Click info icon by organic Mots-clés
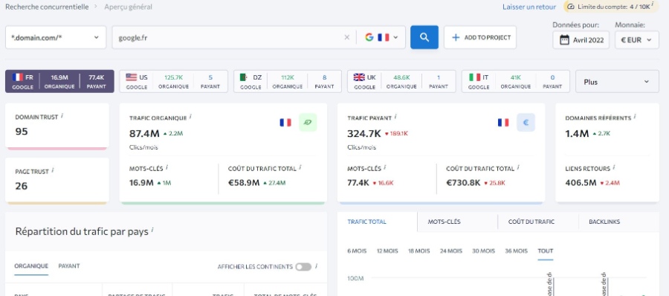The width and height of the screenshot is (669, 296). (x=167, y=167)
